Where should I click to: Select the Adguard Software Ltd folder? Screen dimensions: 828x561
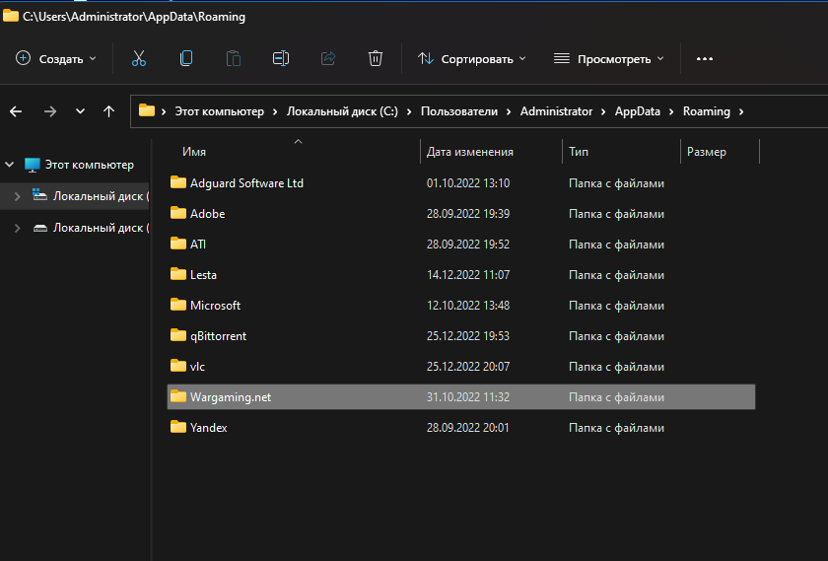click(x=246, y=183)
